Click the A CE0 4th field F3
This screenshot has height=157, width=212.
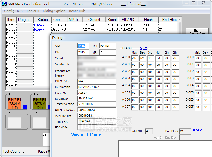159,58
